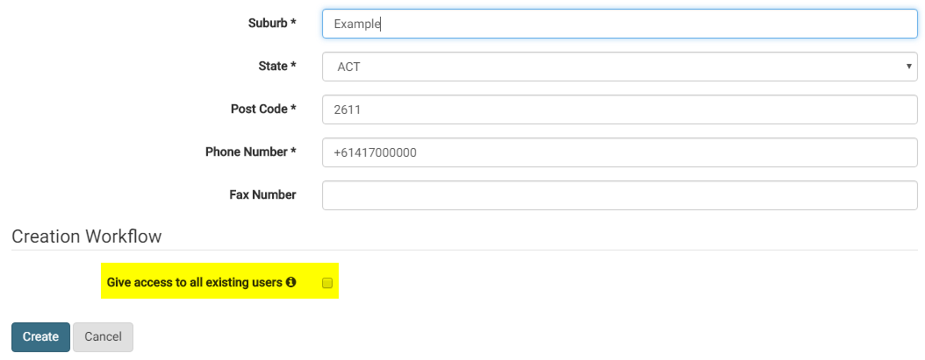This screenshot has height=360, width=925.
Task: Click the Suburb field label
Action: [268, 24]
